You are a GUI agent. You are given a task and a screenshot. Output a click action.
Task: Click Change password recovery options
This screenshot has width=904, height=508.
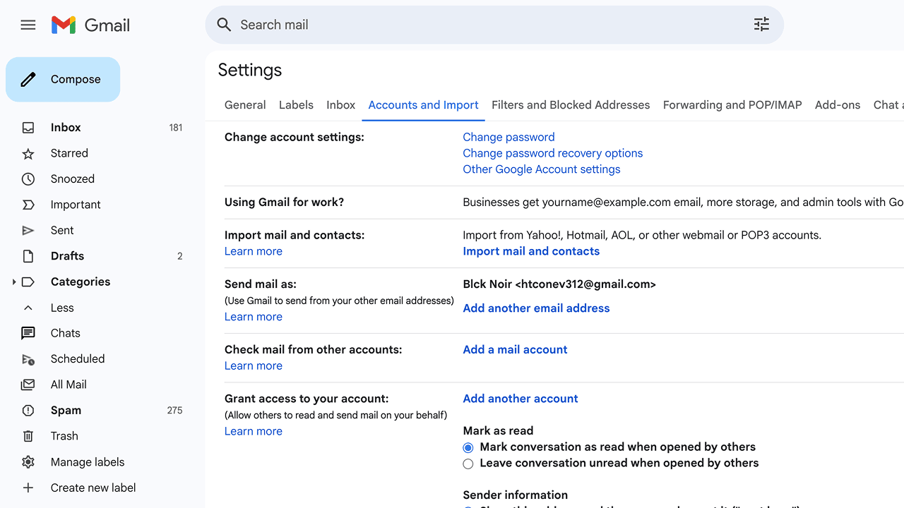tap(552, 153)
